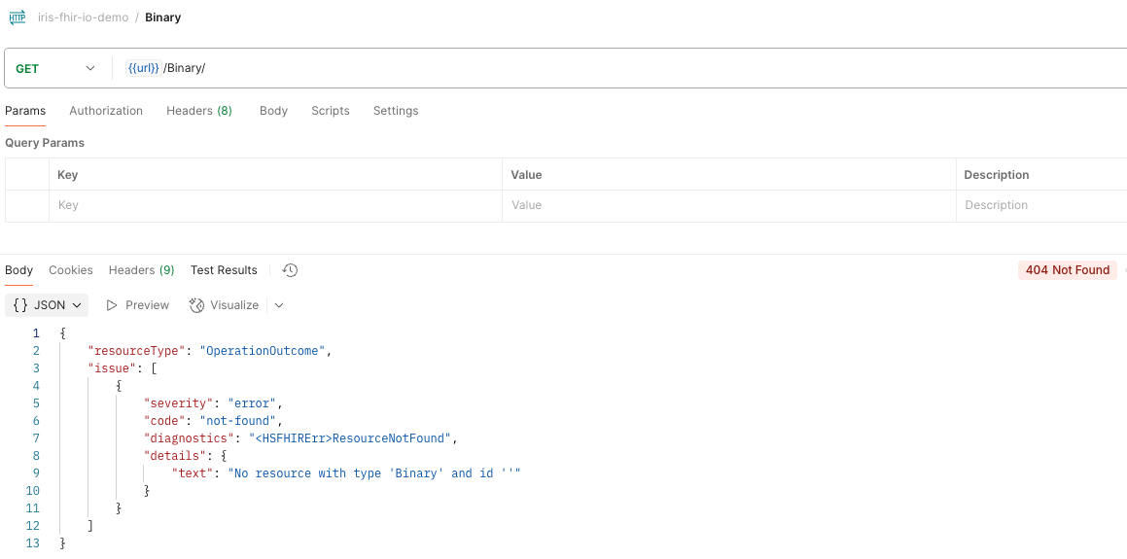The width and height of the screenshot is (1127, 559).
Task: Open the GET method dropdown
Action: pyautogui.click(x=56, y=68)
